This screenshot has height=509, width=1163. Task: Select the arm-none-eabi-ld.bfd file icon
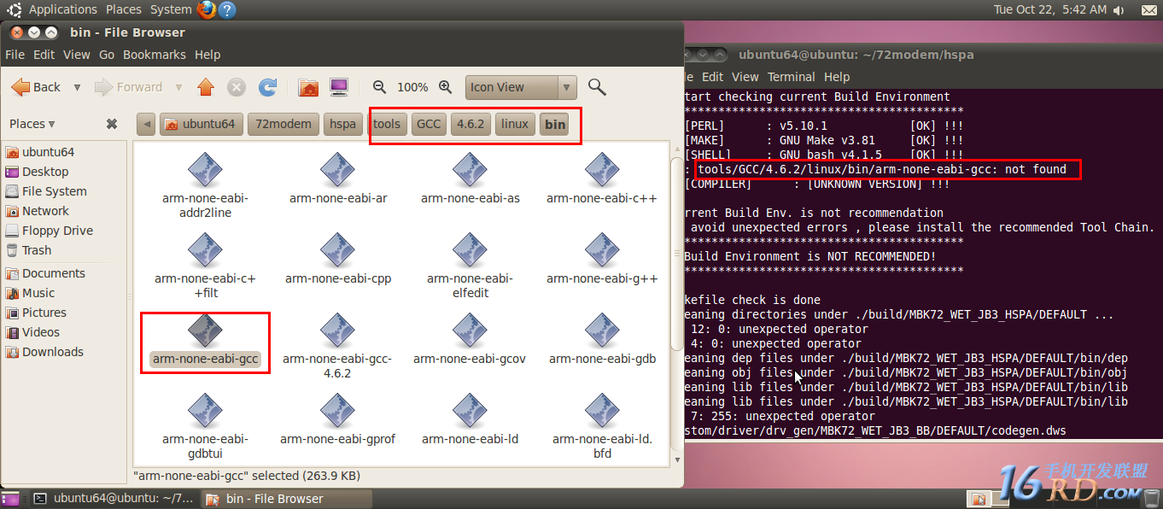(x=602, y=411)
